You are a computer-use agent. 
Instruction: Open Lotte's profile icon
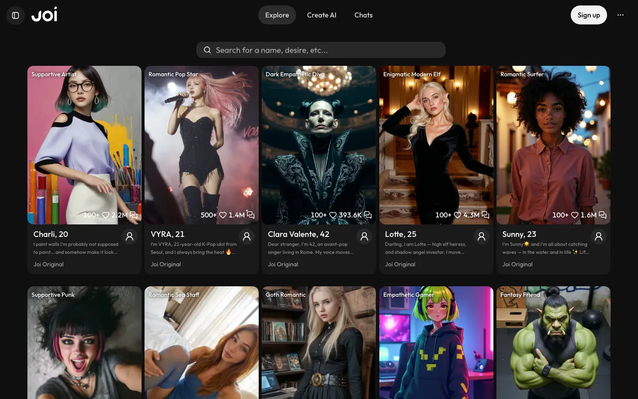coord(481,237)
